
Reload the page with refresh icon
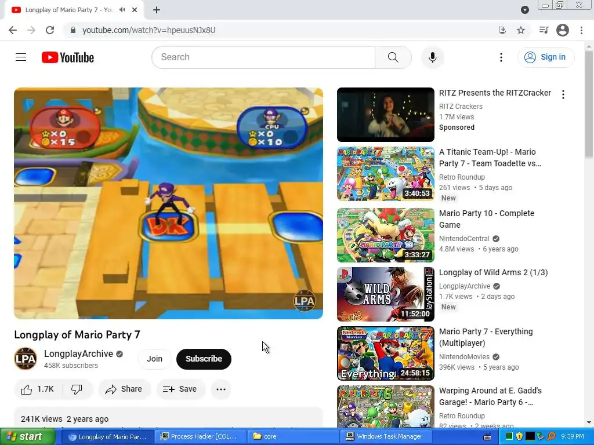click(x=50, y=30)
